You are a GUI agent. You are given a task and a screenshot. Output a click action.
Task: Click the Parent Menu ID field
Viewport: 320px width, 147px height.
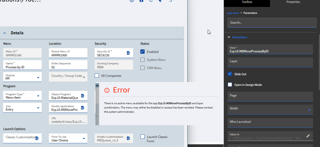click(68, 53)
